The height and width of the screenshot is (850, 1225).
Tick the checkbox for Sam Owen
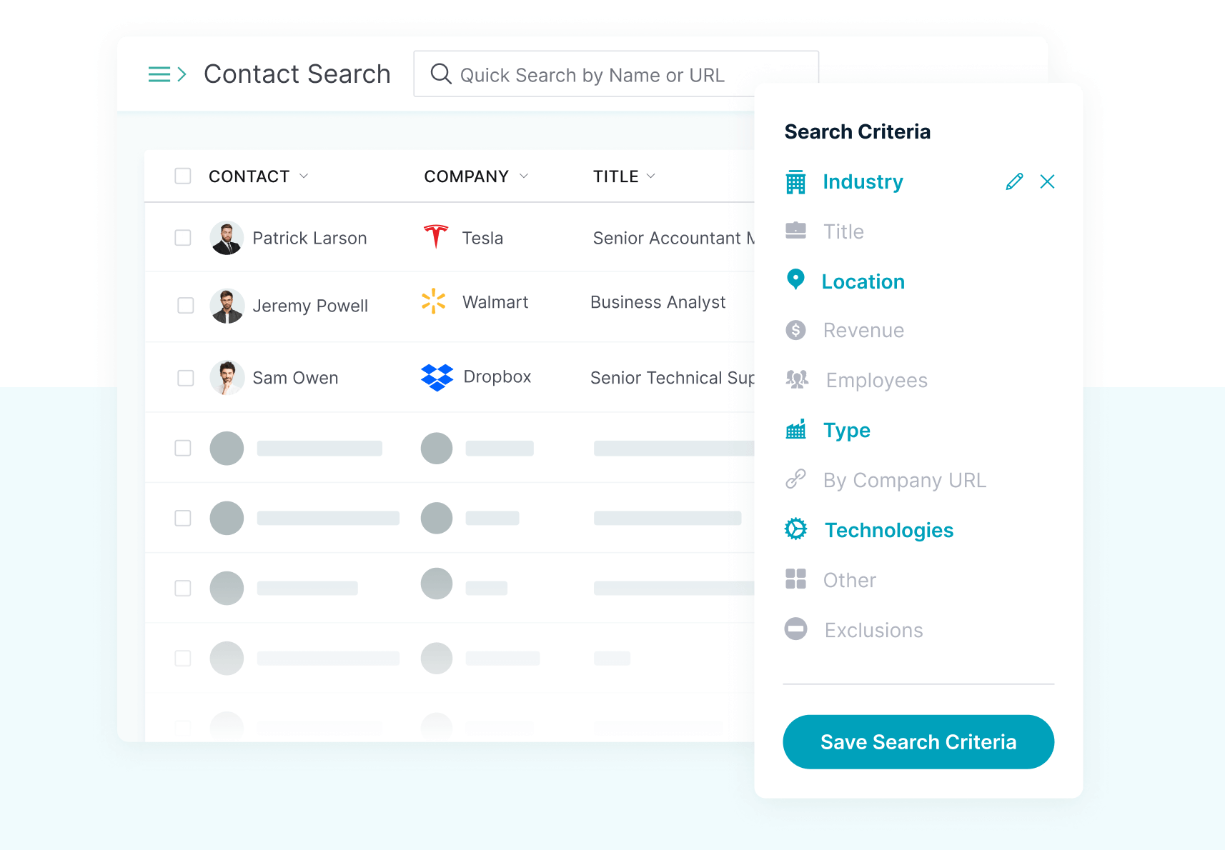click(x=186, y=378)
